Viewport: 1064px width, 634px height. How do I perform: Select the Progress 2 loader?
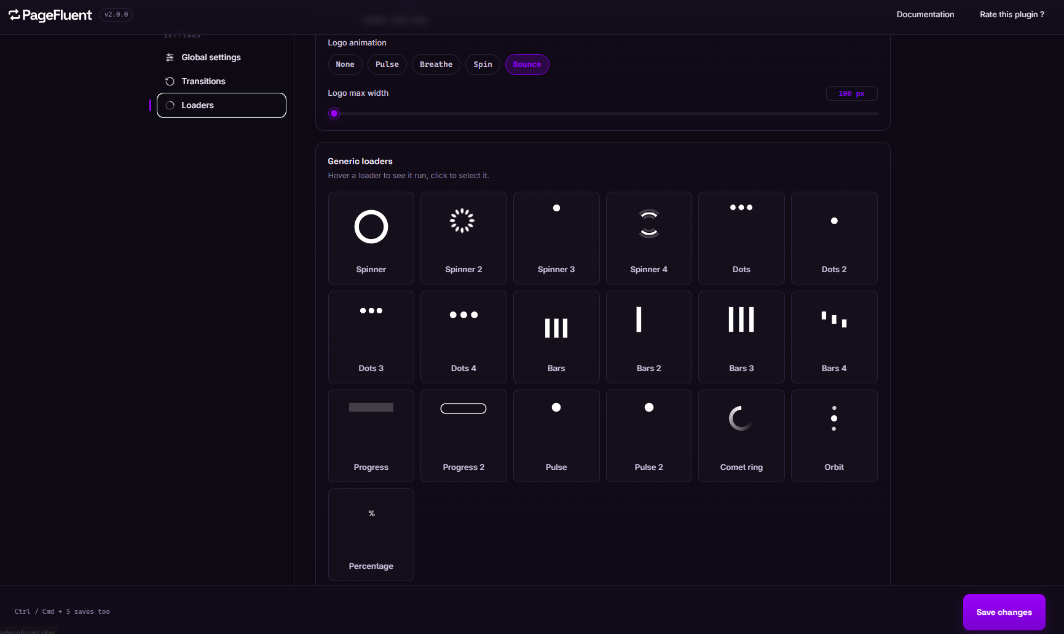463,436
